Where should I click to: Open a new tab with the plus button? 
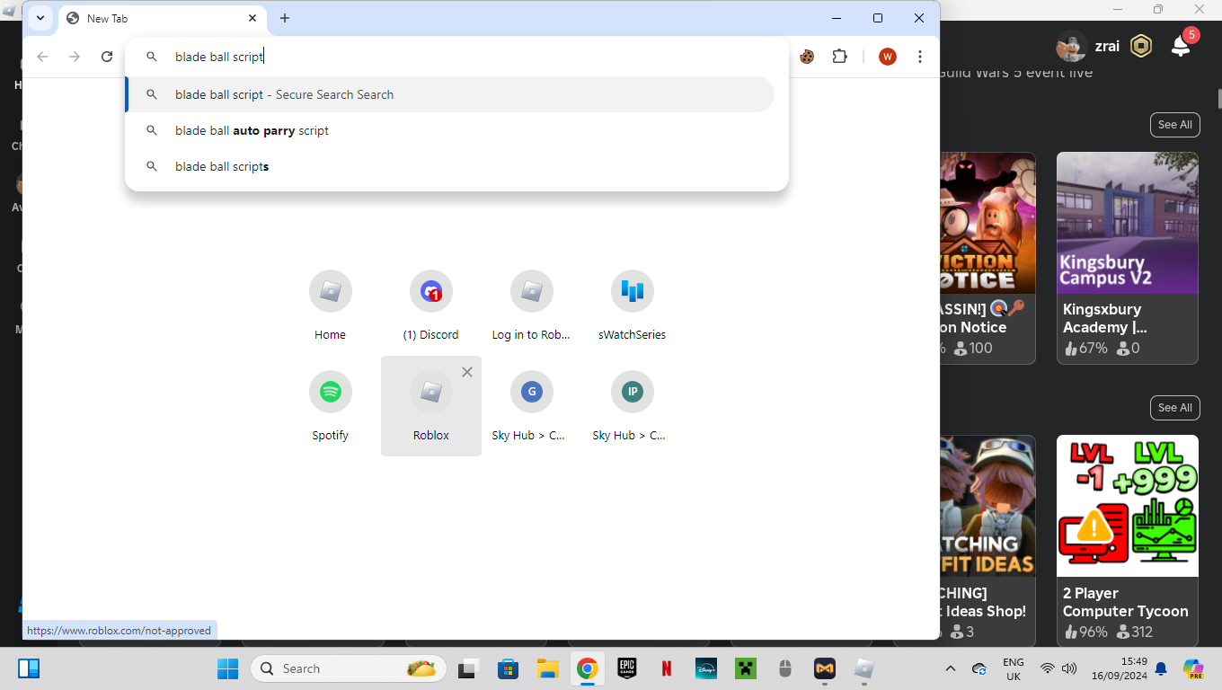tap(285, 18)
